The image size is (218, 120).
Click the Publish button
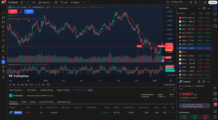click(x=213, y=3)
